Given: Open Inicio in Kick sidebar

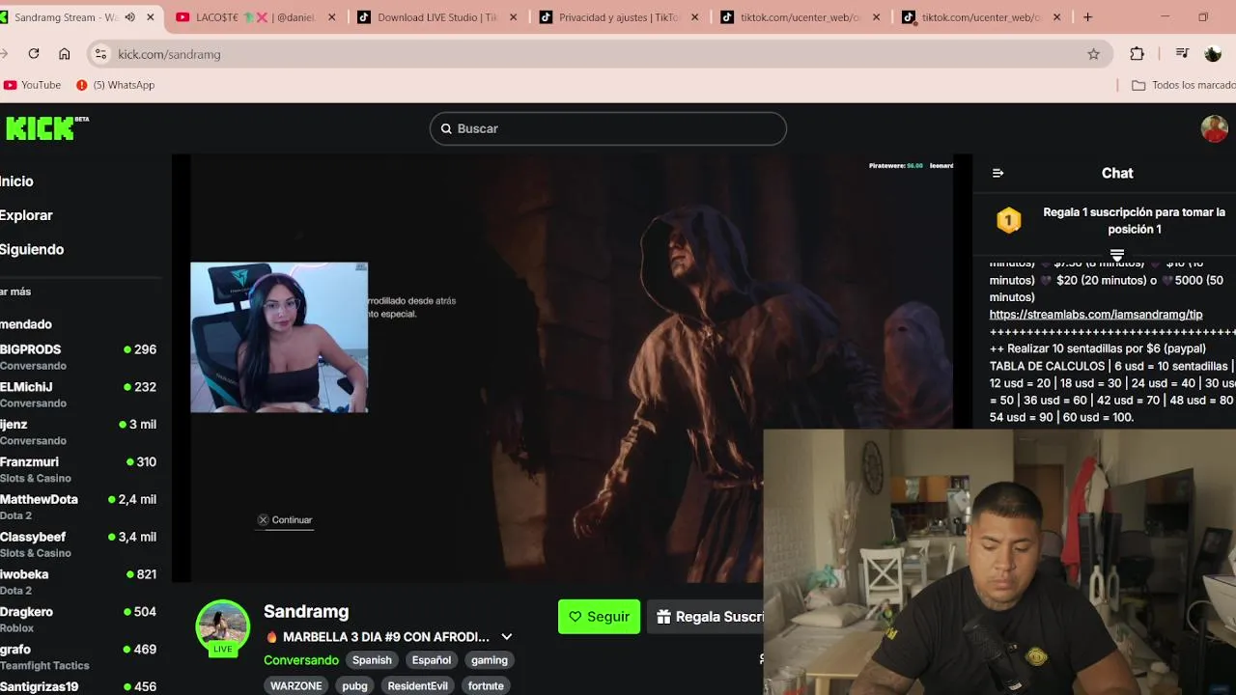Looking at the screenshot, I should (x=16, y=181).
